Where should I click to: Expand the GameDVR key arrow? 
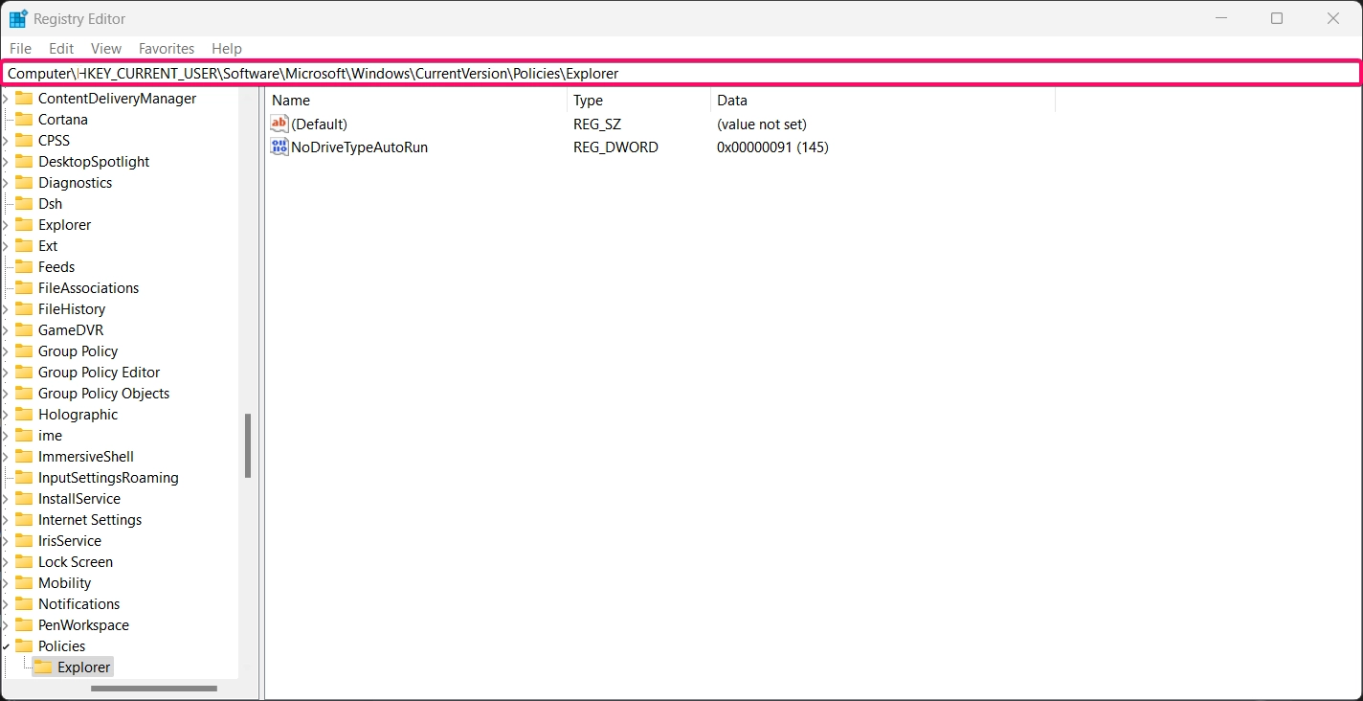pyautogui.click(x=6, y=329)
